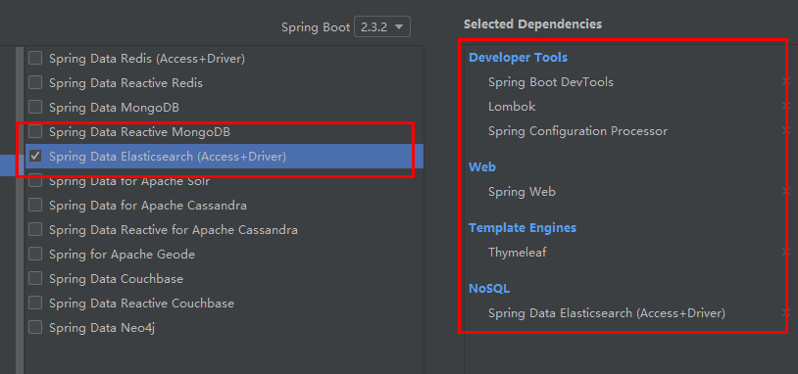Select Thymeleaf in selected dependencies

(x=517, y=252)
